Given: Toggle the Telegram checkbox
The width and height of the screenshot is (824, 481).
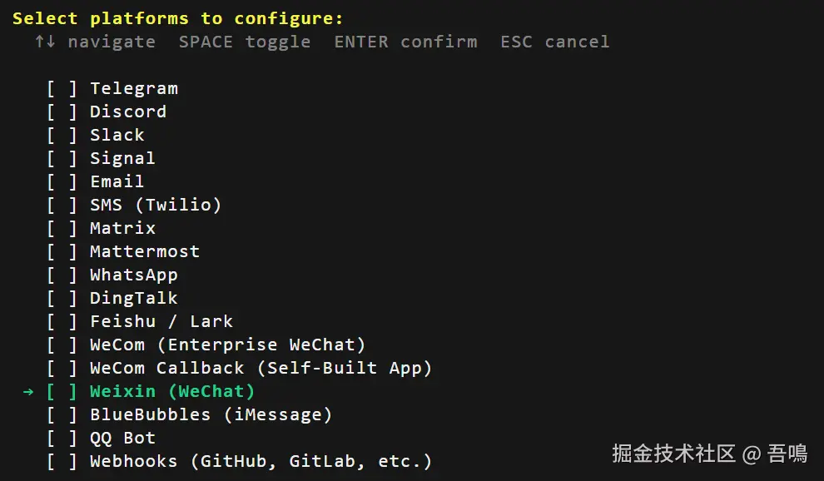Looking at the screenshot, I should pos(62,88).
